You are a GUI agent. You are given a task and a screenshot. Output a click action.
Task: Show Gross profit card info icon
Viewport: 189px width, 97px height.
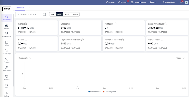click(x=72, y=24)
